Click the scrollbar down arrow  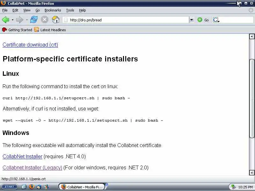pos(252,173)
